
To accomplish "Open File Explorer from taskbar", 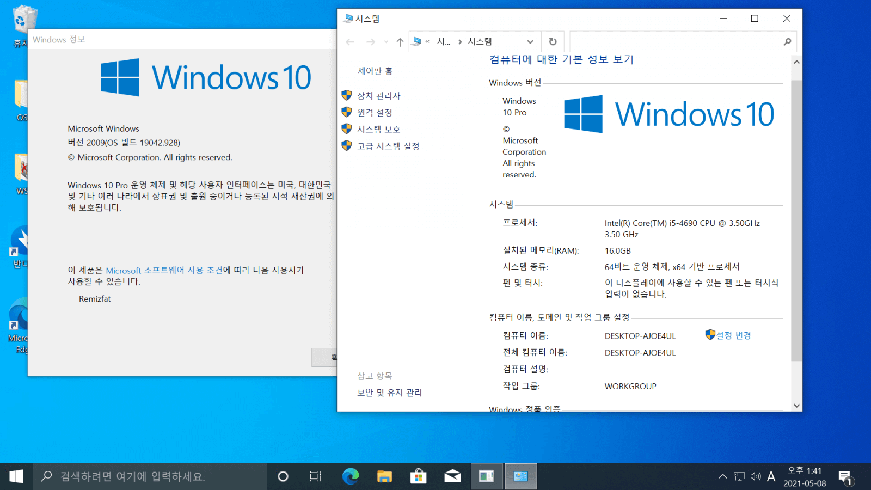I will point(384,476).
